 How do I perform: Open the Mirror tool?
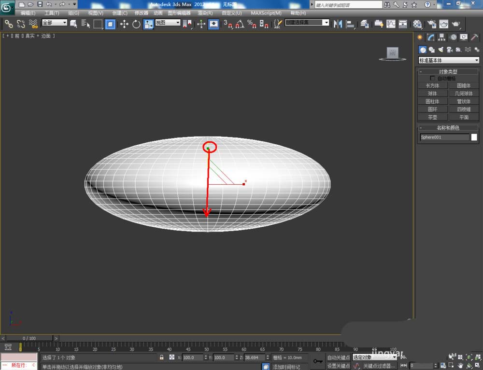tap(338, 24)
